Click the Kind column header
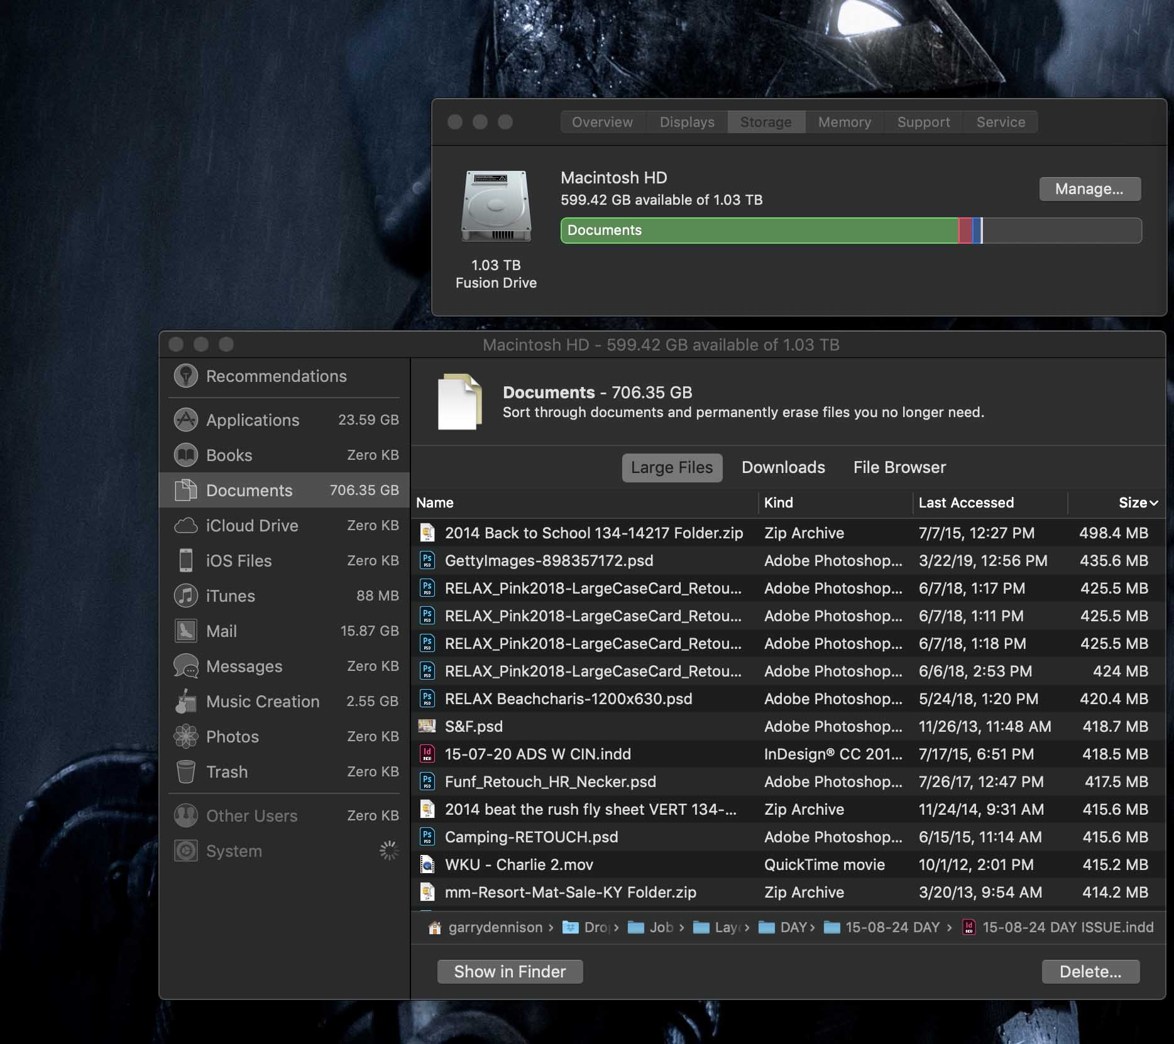The height and width of the screenshot is (1044, 1174). 835,503
